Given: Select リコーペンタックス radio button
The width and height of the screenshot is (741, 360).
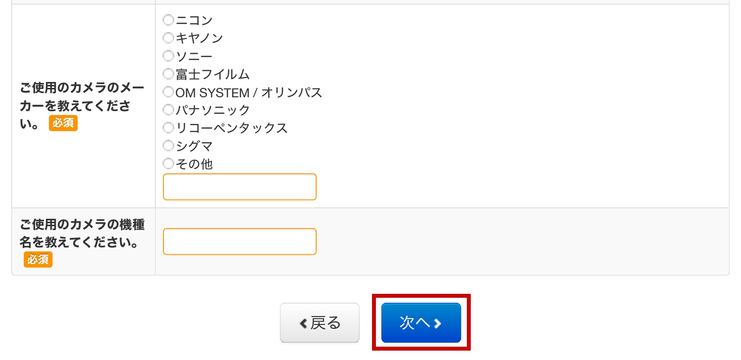Looking at the screenshot, I should click(x=168, y=128).
